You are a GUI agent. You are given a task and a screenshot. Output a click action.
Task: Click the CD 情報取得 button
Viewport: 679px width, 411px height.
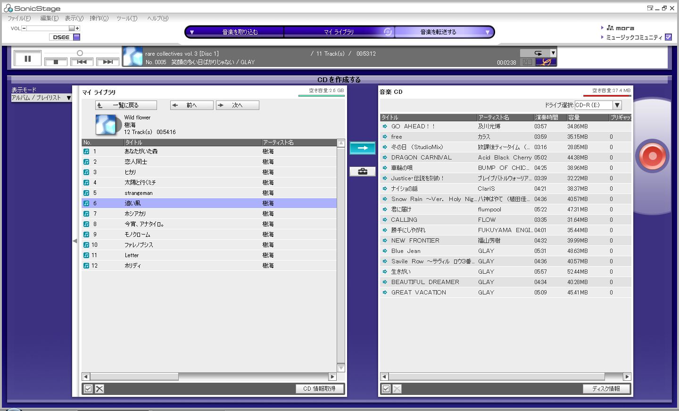(x=320, y=389)
